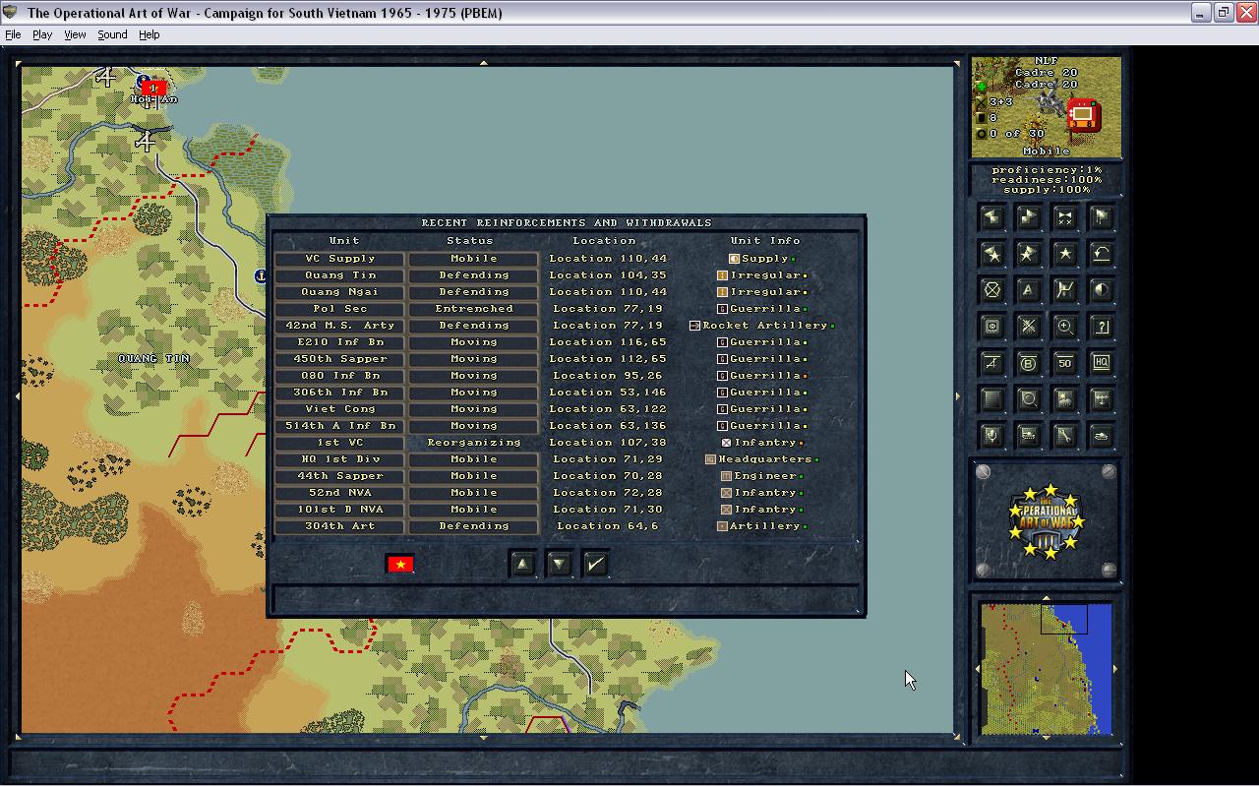This screenshot has width=1259, height=787.
Task: Click the wrench icon
Action: pyautogui.click(x=1064, y=436)
